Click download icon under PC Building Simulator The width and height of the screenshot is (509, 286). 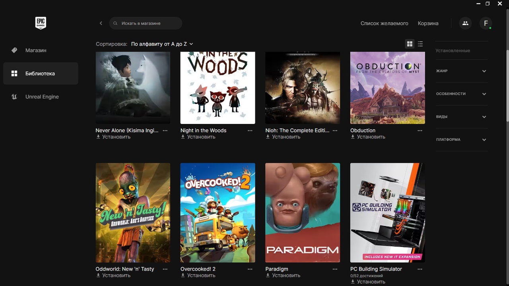tap(353, 282)
